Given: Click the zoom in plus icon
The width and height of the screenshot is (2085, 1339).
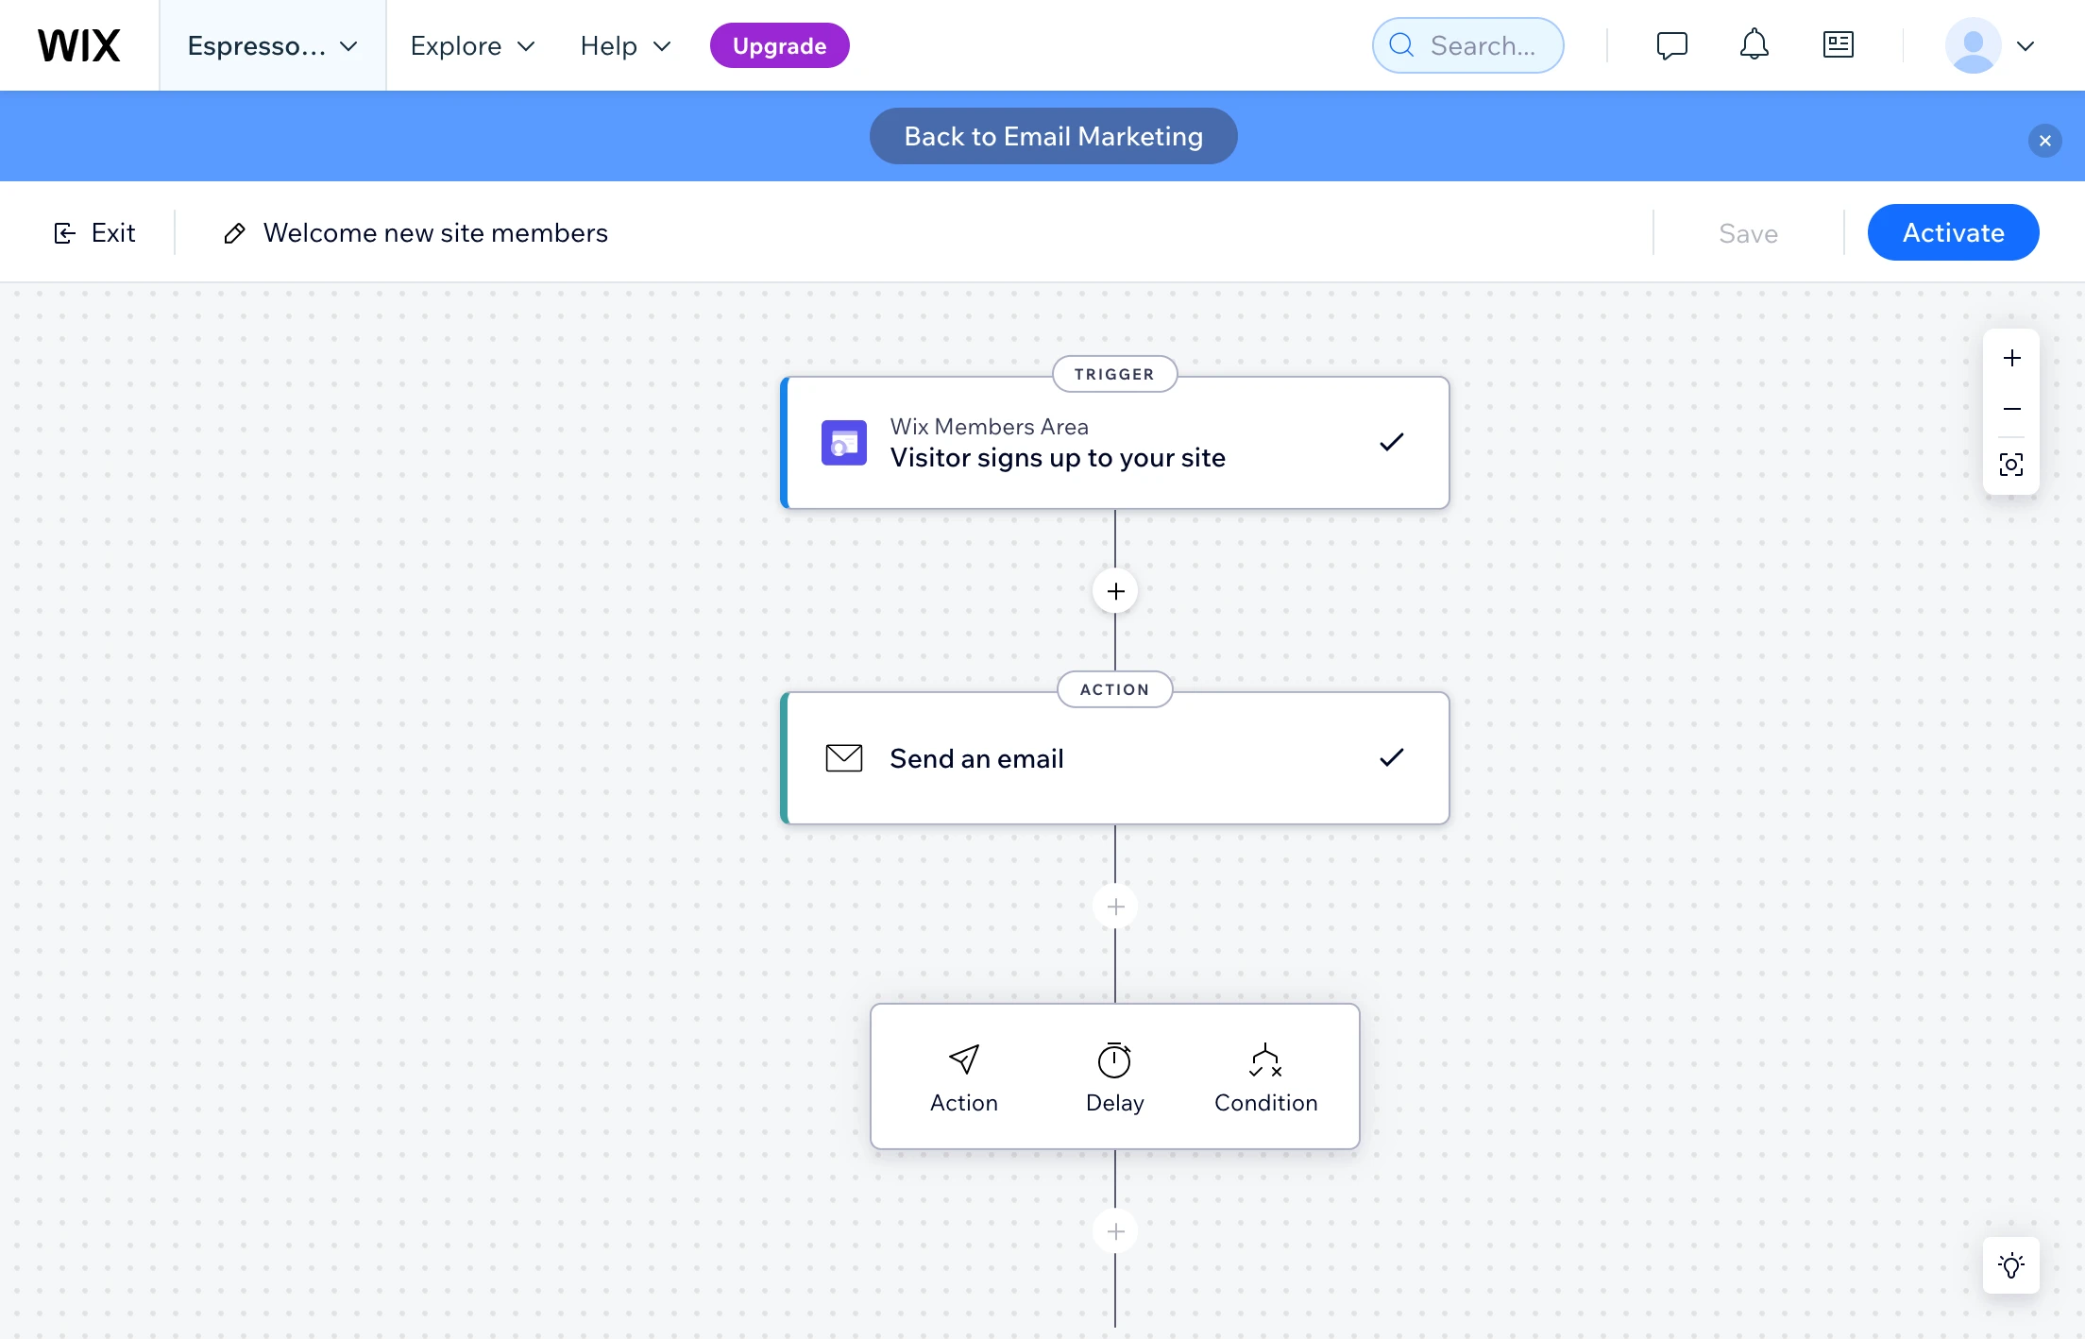Looking at the screenshot, I should [2011, 358].
